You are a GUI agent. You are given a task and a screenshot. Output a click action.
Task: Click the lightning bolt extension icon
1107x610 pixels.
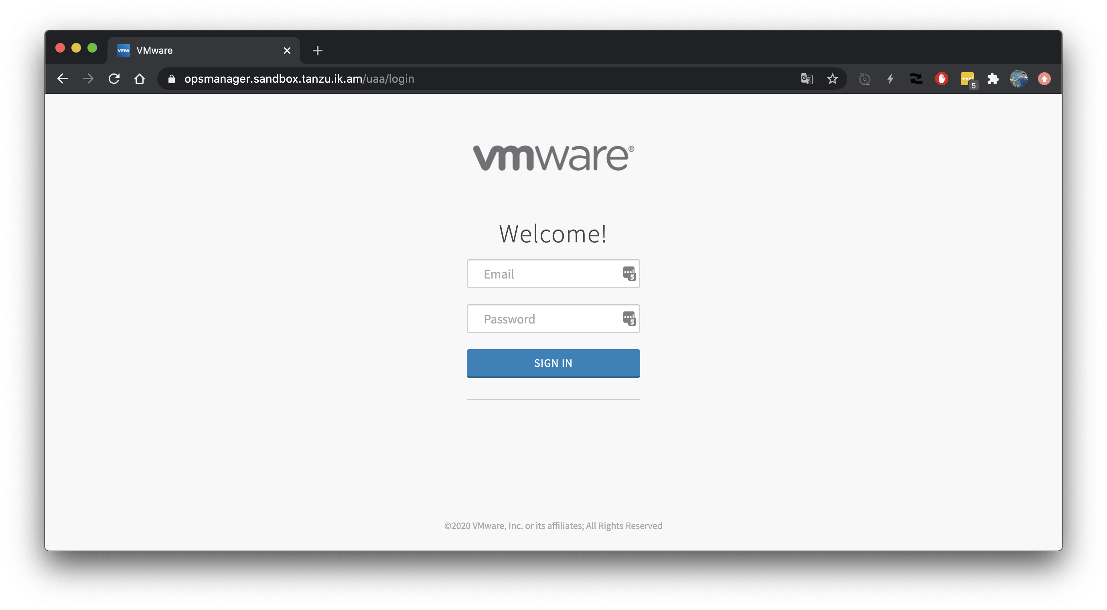tap(890, 79)
